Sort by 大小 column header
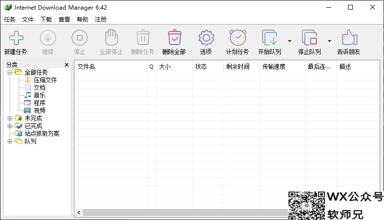Image resolution: width=384 pixels, height=220 pixels. pyautogui.click(x=174, y=66)
